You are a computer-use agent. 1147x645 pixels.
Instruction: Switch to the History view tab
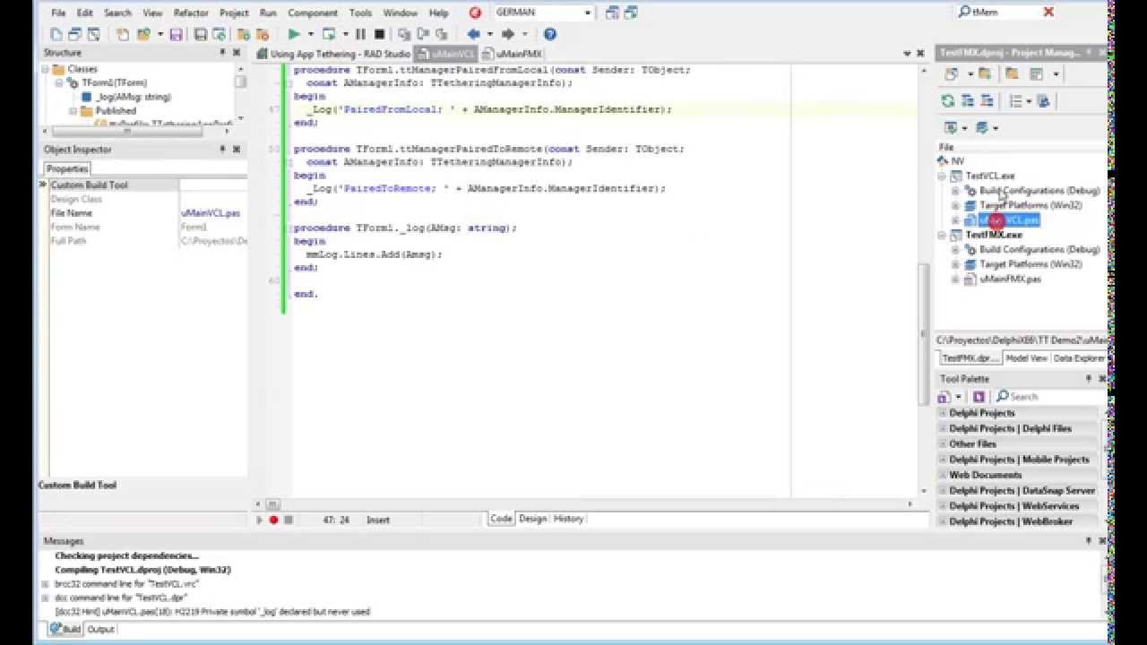568,519
